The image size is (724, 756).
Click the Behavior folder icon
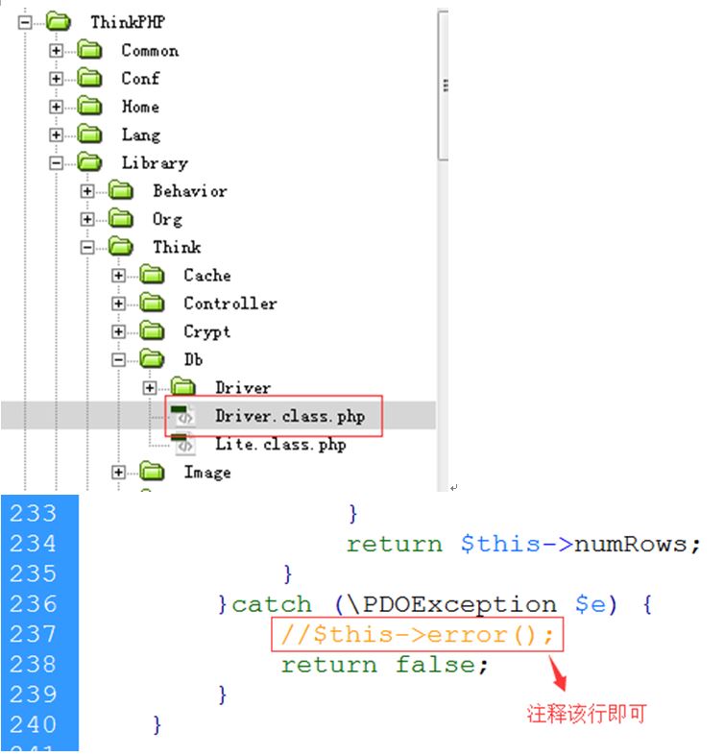pyautogui.click(x=121, y=191)
